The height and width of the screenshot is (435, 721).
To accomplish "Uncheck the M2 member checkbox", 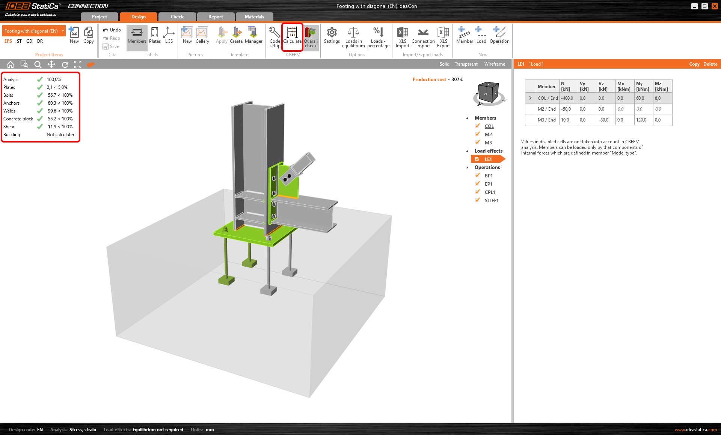I will pyautogui.click(x=478, y=134).
